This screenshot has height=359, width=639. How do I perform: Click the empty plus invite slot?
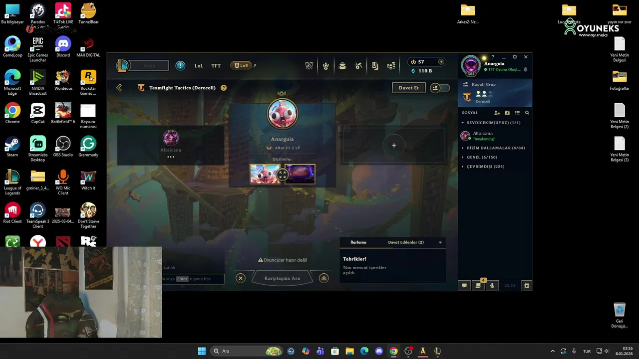(x=394, y=146)
